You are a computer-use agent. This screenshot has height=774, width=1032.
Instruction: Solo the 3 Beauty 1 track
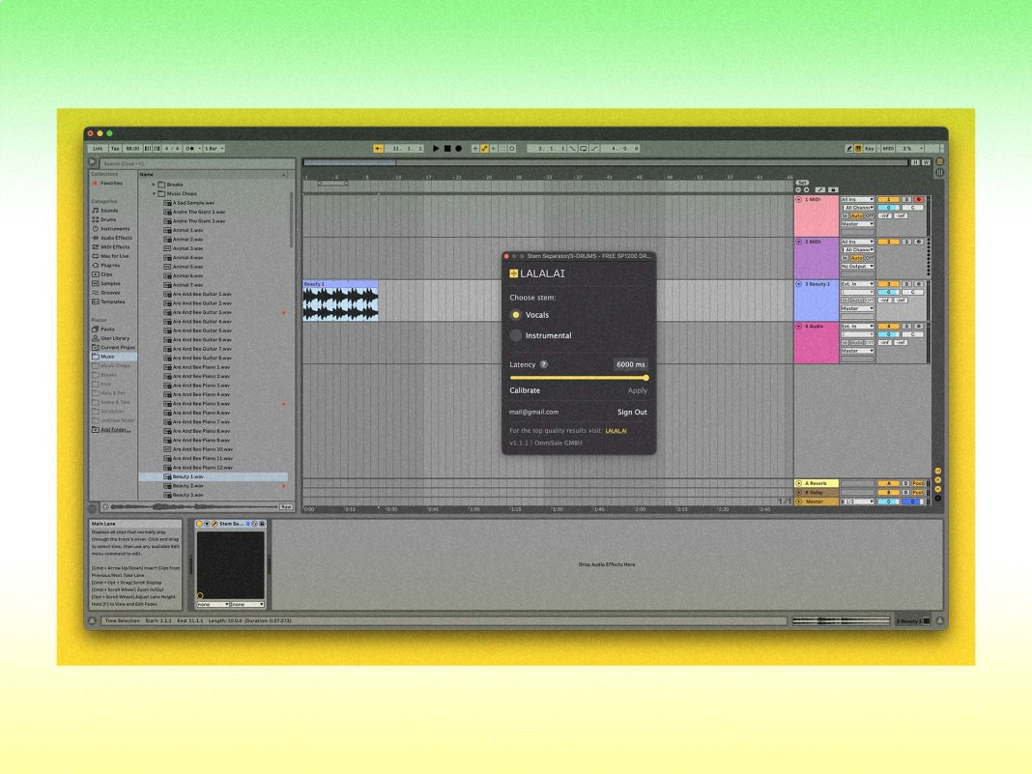[906, 284]
